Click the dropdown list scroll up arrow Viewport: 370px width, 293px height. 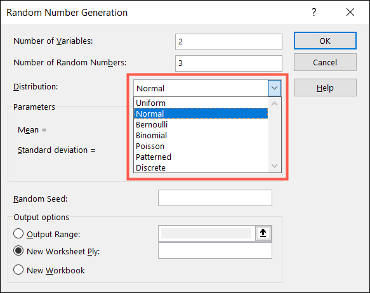[x=274, y=104]
